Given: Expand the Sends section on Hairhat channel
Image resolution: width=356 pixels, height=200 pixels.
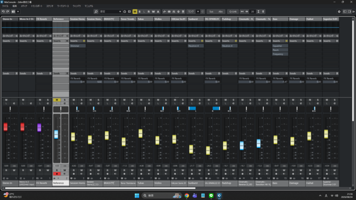Looking at the screenshot, I should [314, 73].
